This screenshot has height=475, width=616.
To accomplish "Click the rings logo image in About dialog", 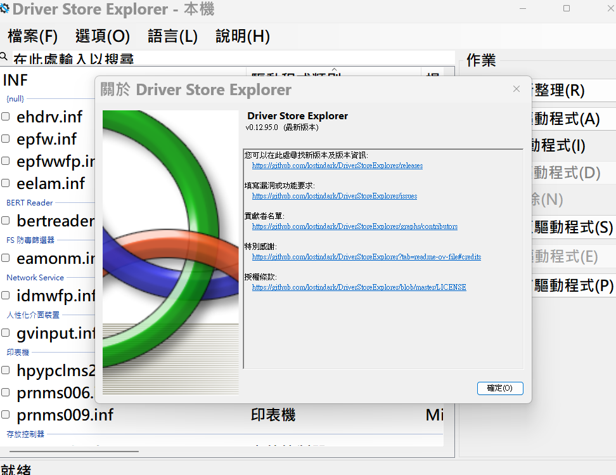I will (170, 252).
